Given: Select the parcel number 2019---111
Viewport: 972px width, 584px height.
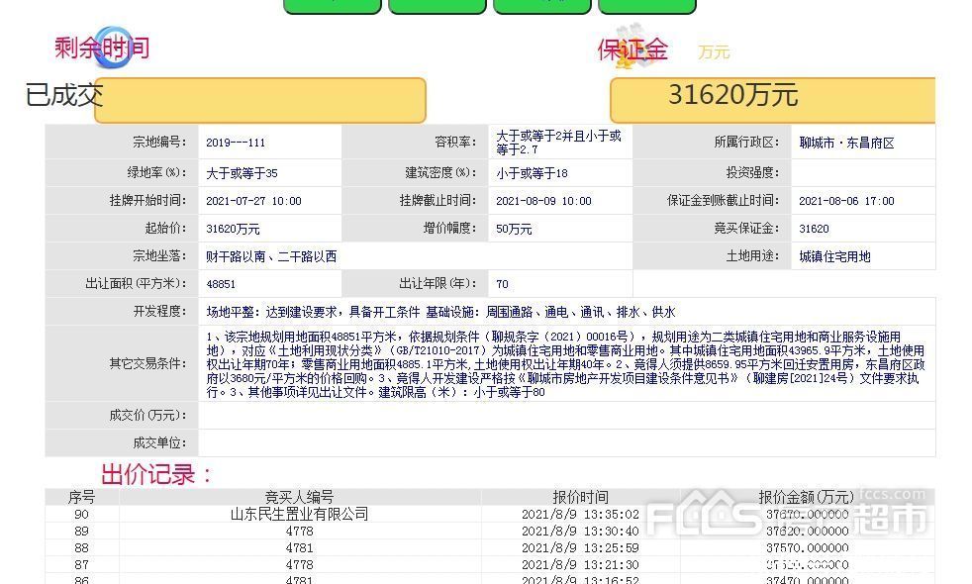Looking at the screenshot, I should [236, 143].
